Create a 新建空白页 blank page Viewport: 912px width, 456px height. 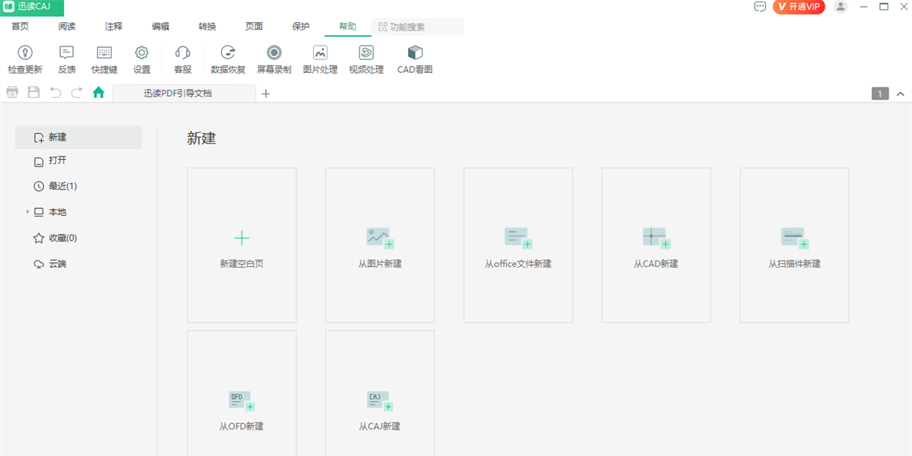click(242, 245)
